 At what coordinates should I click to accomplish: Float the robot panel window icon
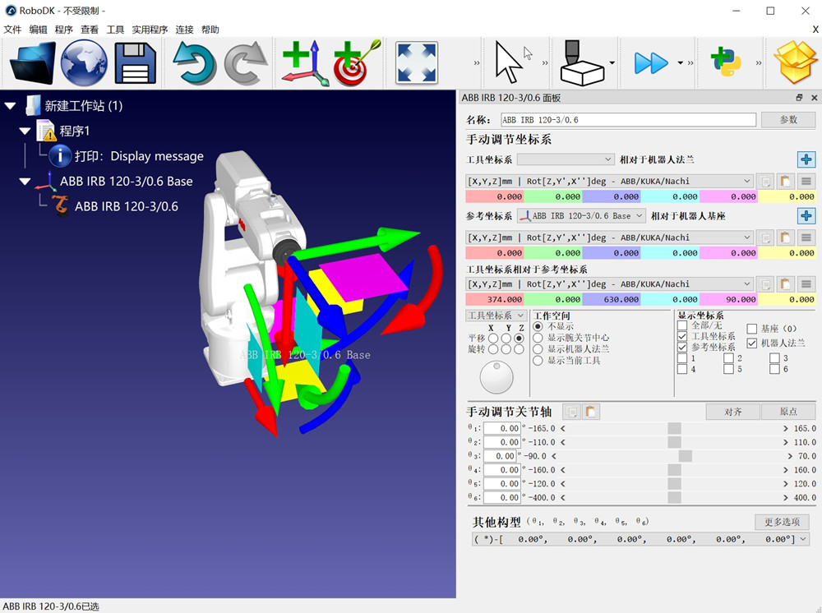(799, 98)
